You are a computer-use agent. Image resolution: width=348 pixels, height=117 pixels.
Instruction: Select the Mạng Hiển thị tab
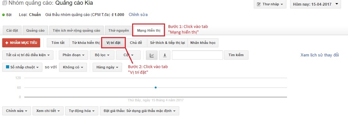click(149, 31)
